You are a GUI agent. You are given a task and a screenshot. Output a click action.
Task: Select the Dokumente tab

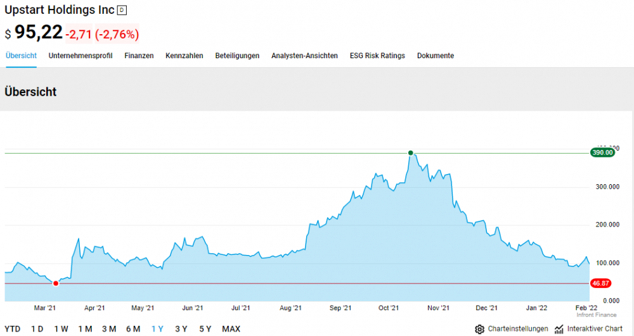(436, 56)
